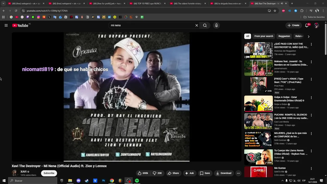Open more actions ellipsis under video

click(x=238, y=173)
